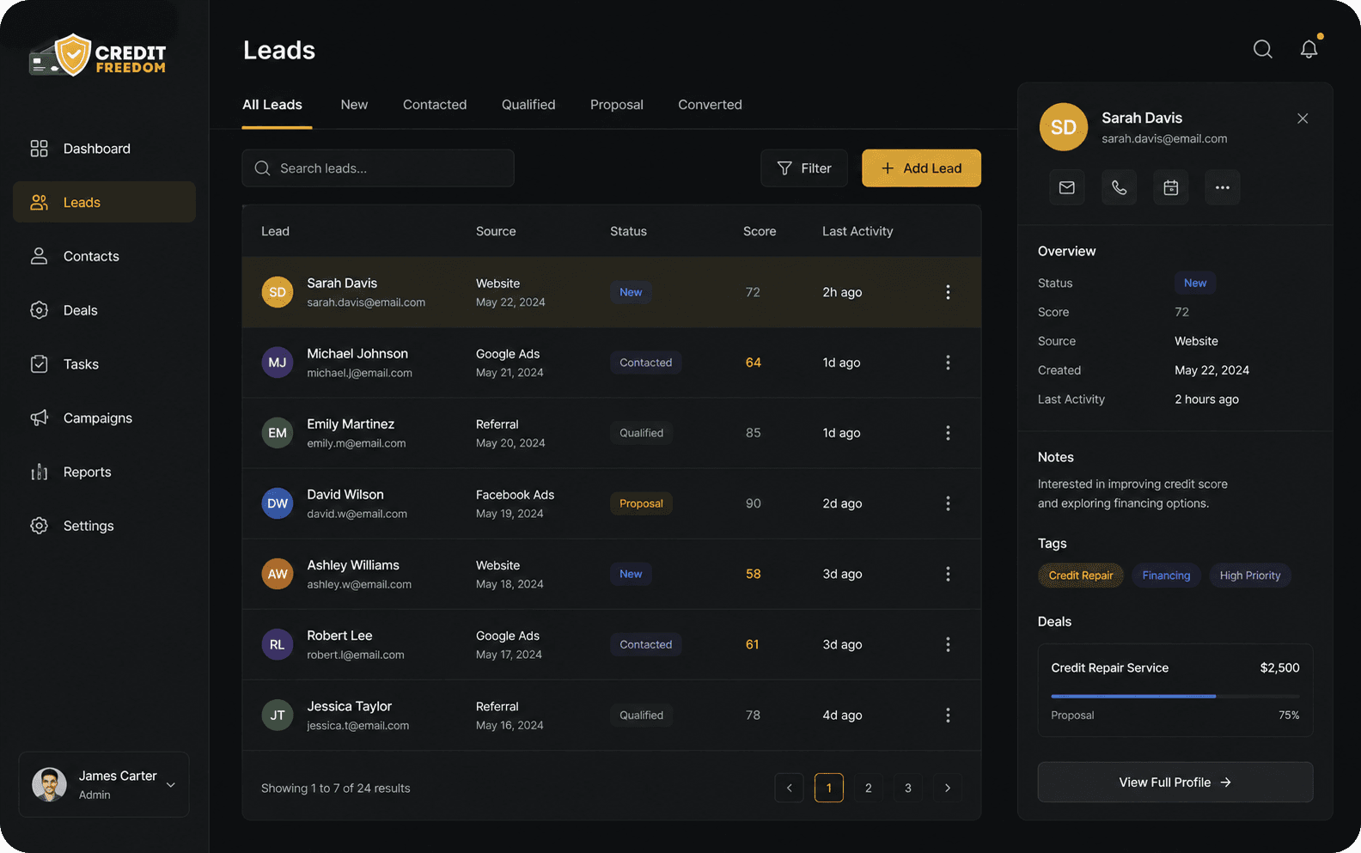The image size is (1361, 853).
Task: Click the EM avatar for Emily Martinez
Action: click(278, 433)
